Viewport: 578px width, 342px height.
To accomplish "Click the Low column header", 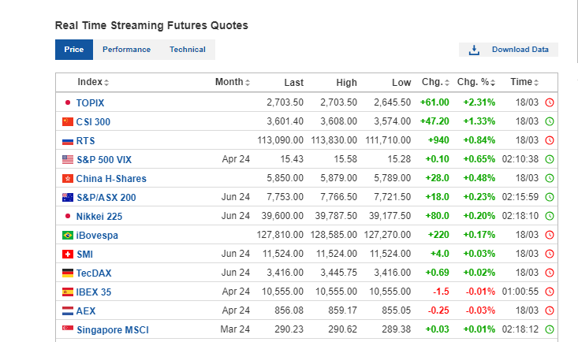I will (401, 83).
